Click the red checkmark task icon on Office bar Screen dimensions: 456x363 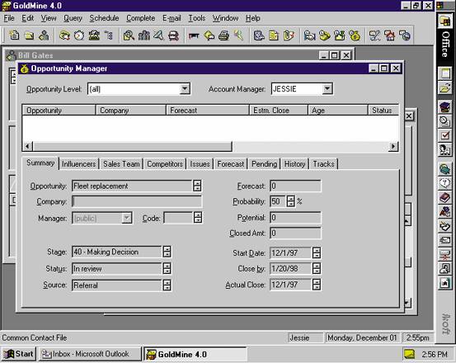click(x=445, y=135)
